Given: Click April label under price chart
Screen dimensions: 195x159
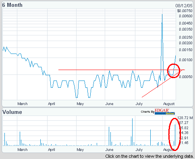Looking at the screenshot, I should pyautogui.click(x=52, y=104).
